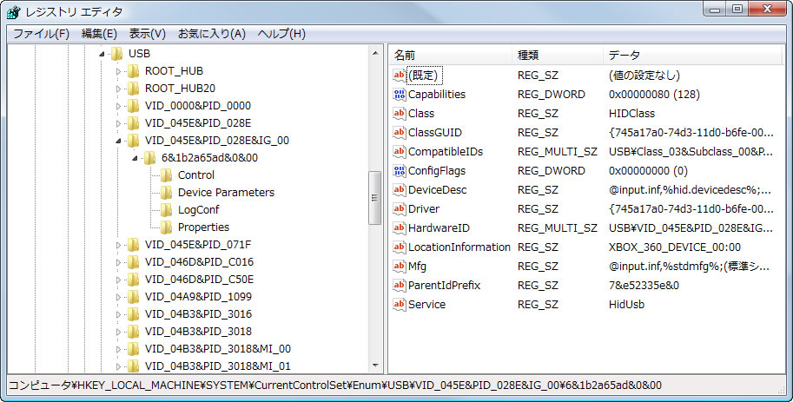Click the USB folder icon
Image resolution: width=793 pixels, height=402 pixels.
pos(117,54)
